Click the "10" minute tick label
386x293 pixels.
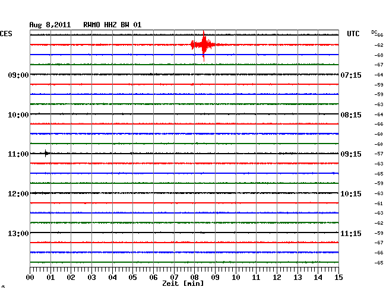coord(236,277)
